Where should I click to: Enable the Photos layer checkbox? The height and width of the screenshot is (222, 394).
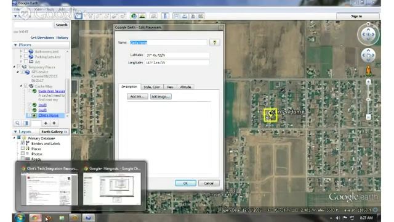click(x=23, y=154)
